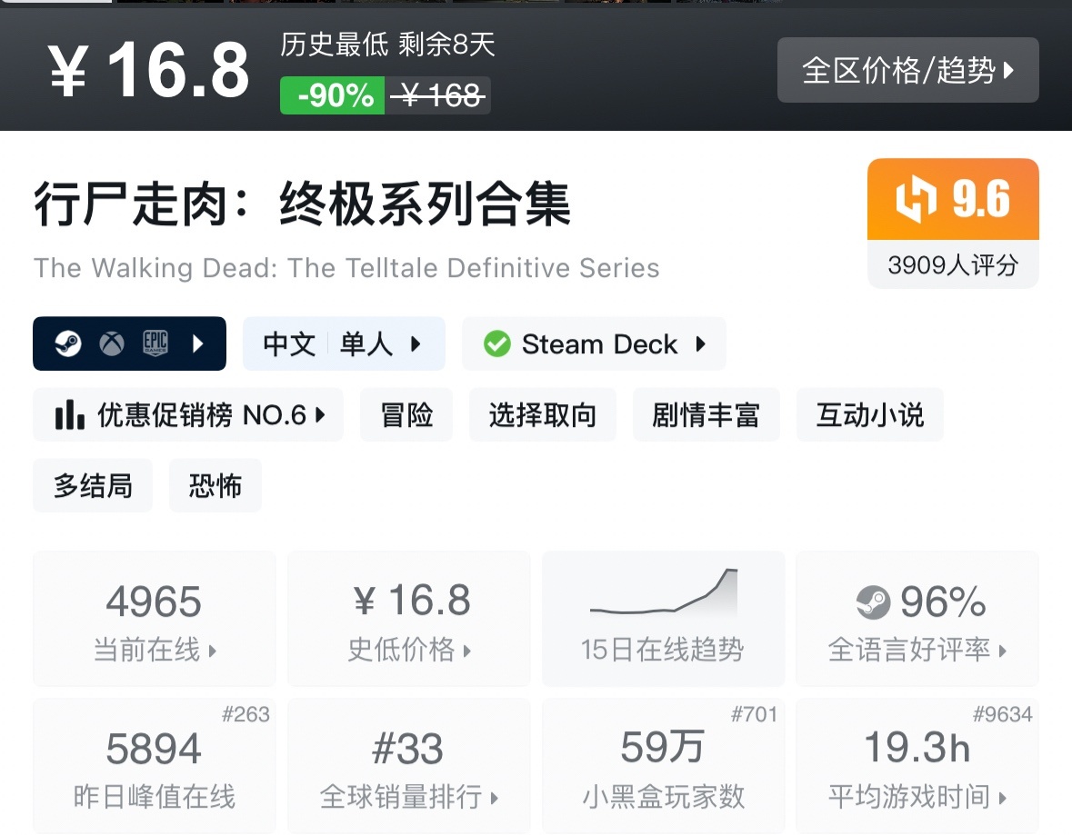Click the Xbox platform icon
This screenshot has height=835, width=1072.
pyautogui.click(x=112, y=343)
